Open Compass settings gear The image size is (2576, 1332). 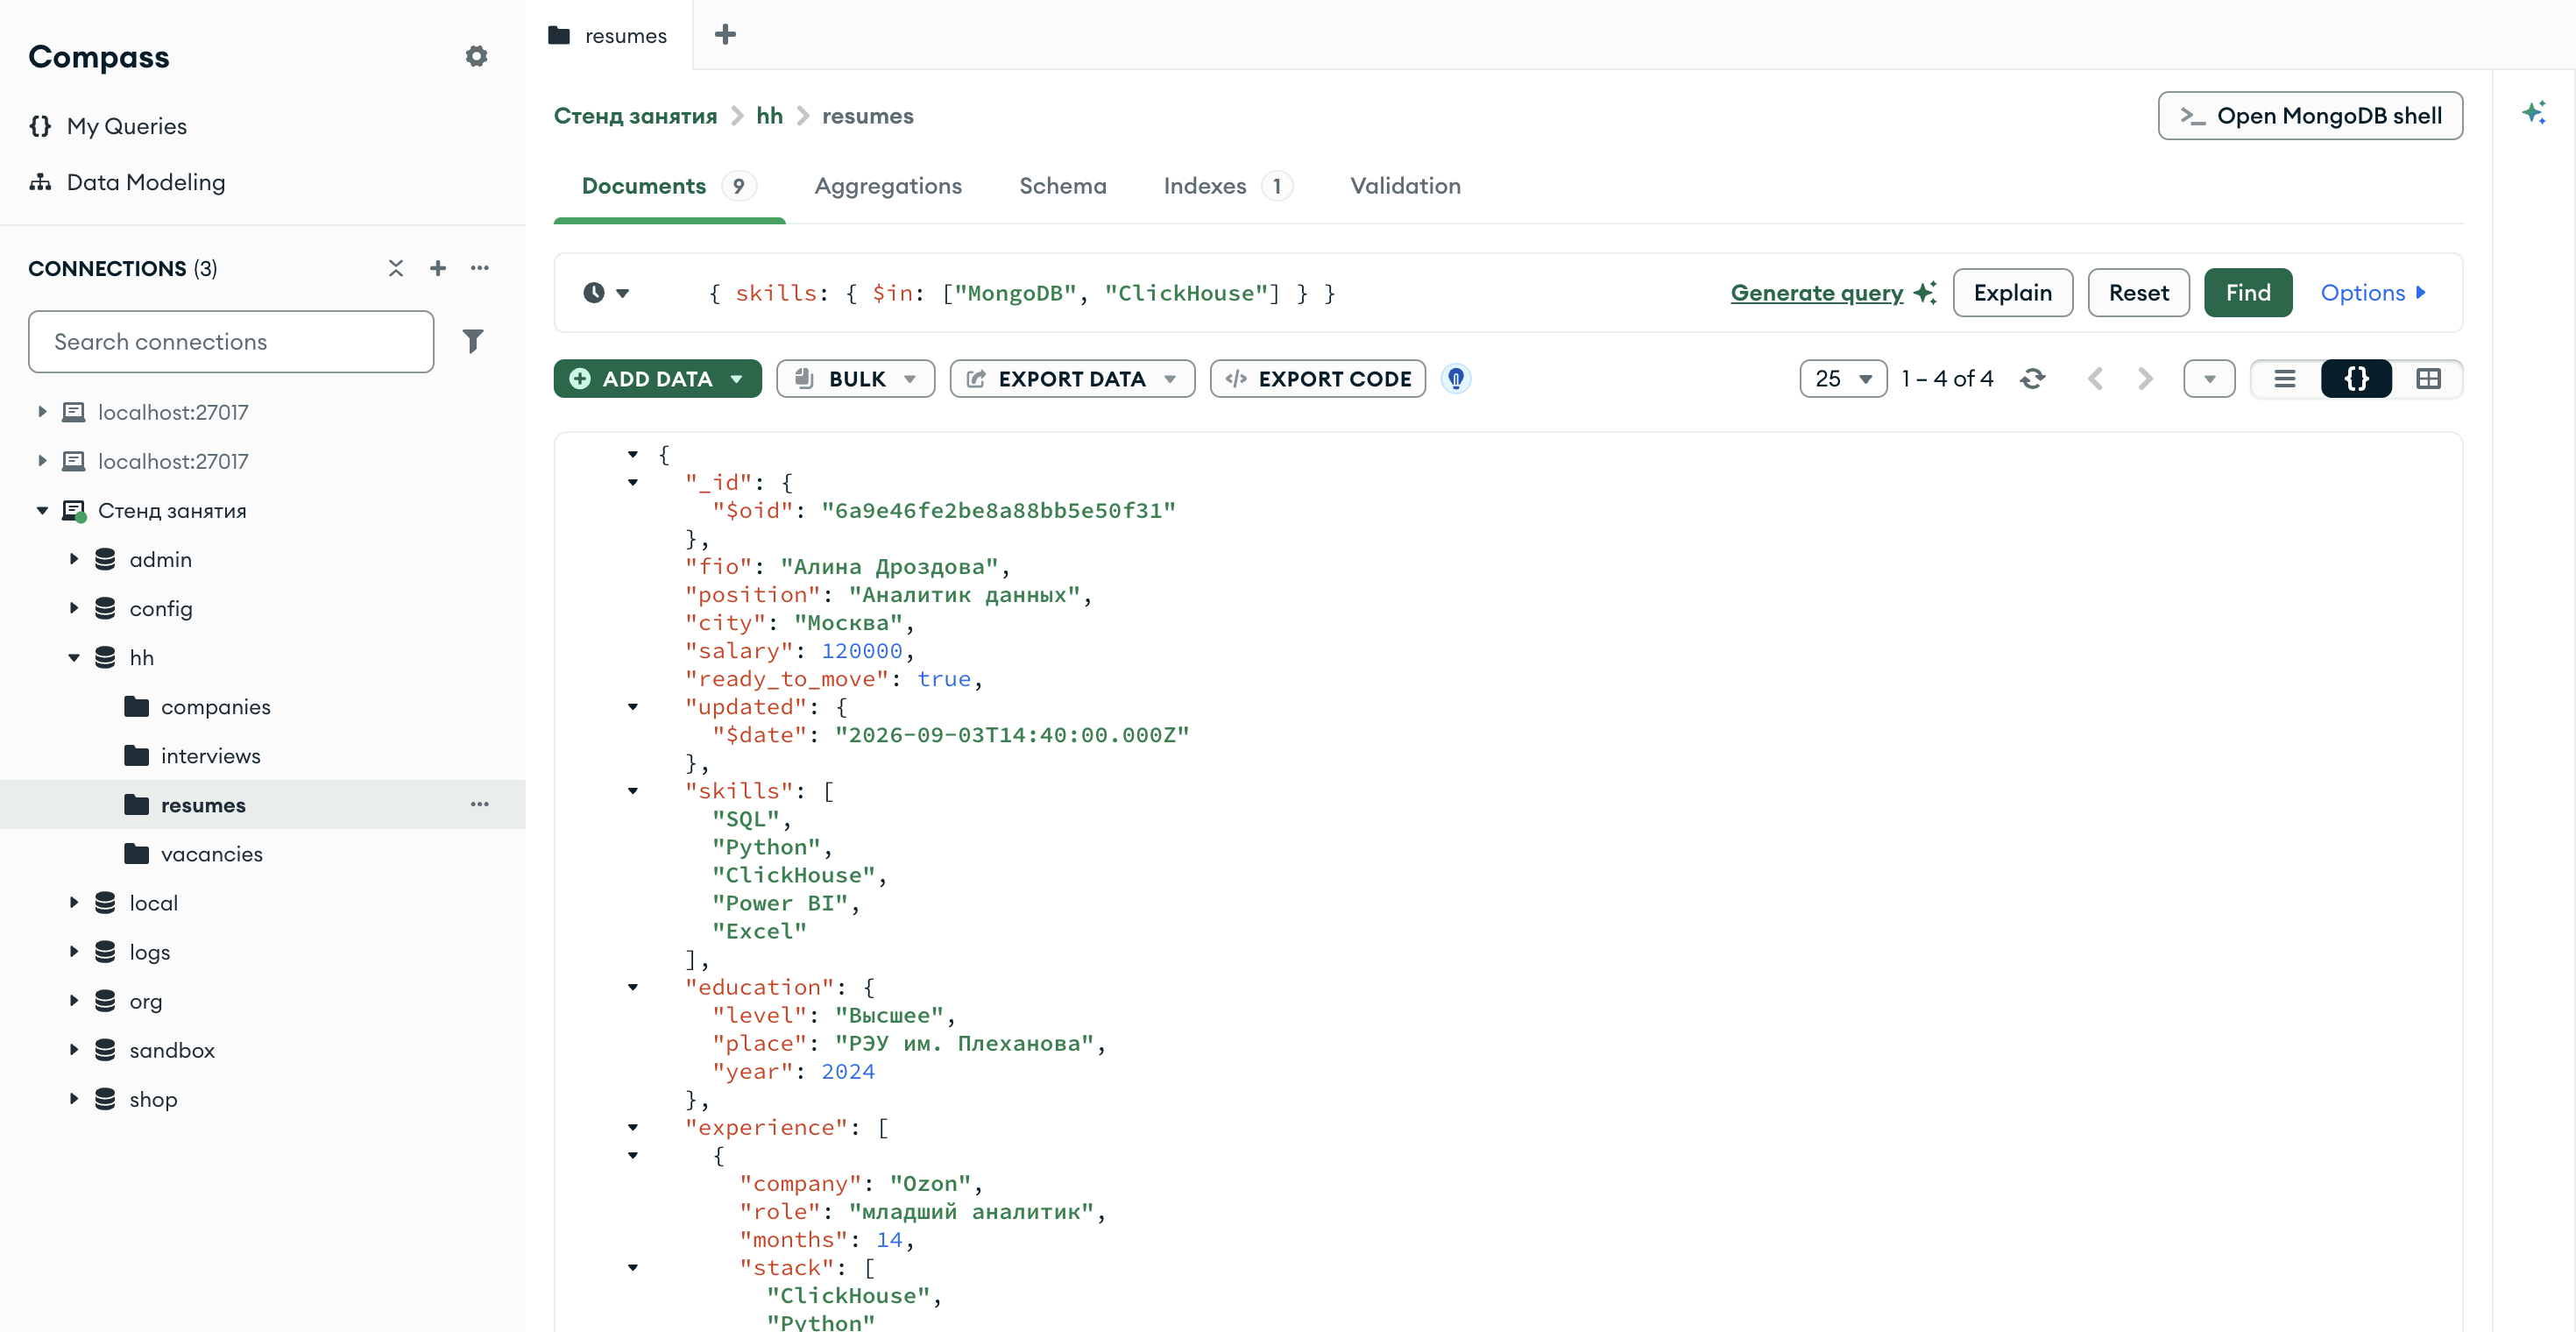tap(476, 56)
